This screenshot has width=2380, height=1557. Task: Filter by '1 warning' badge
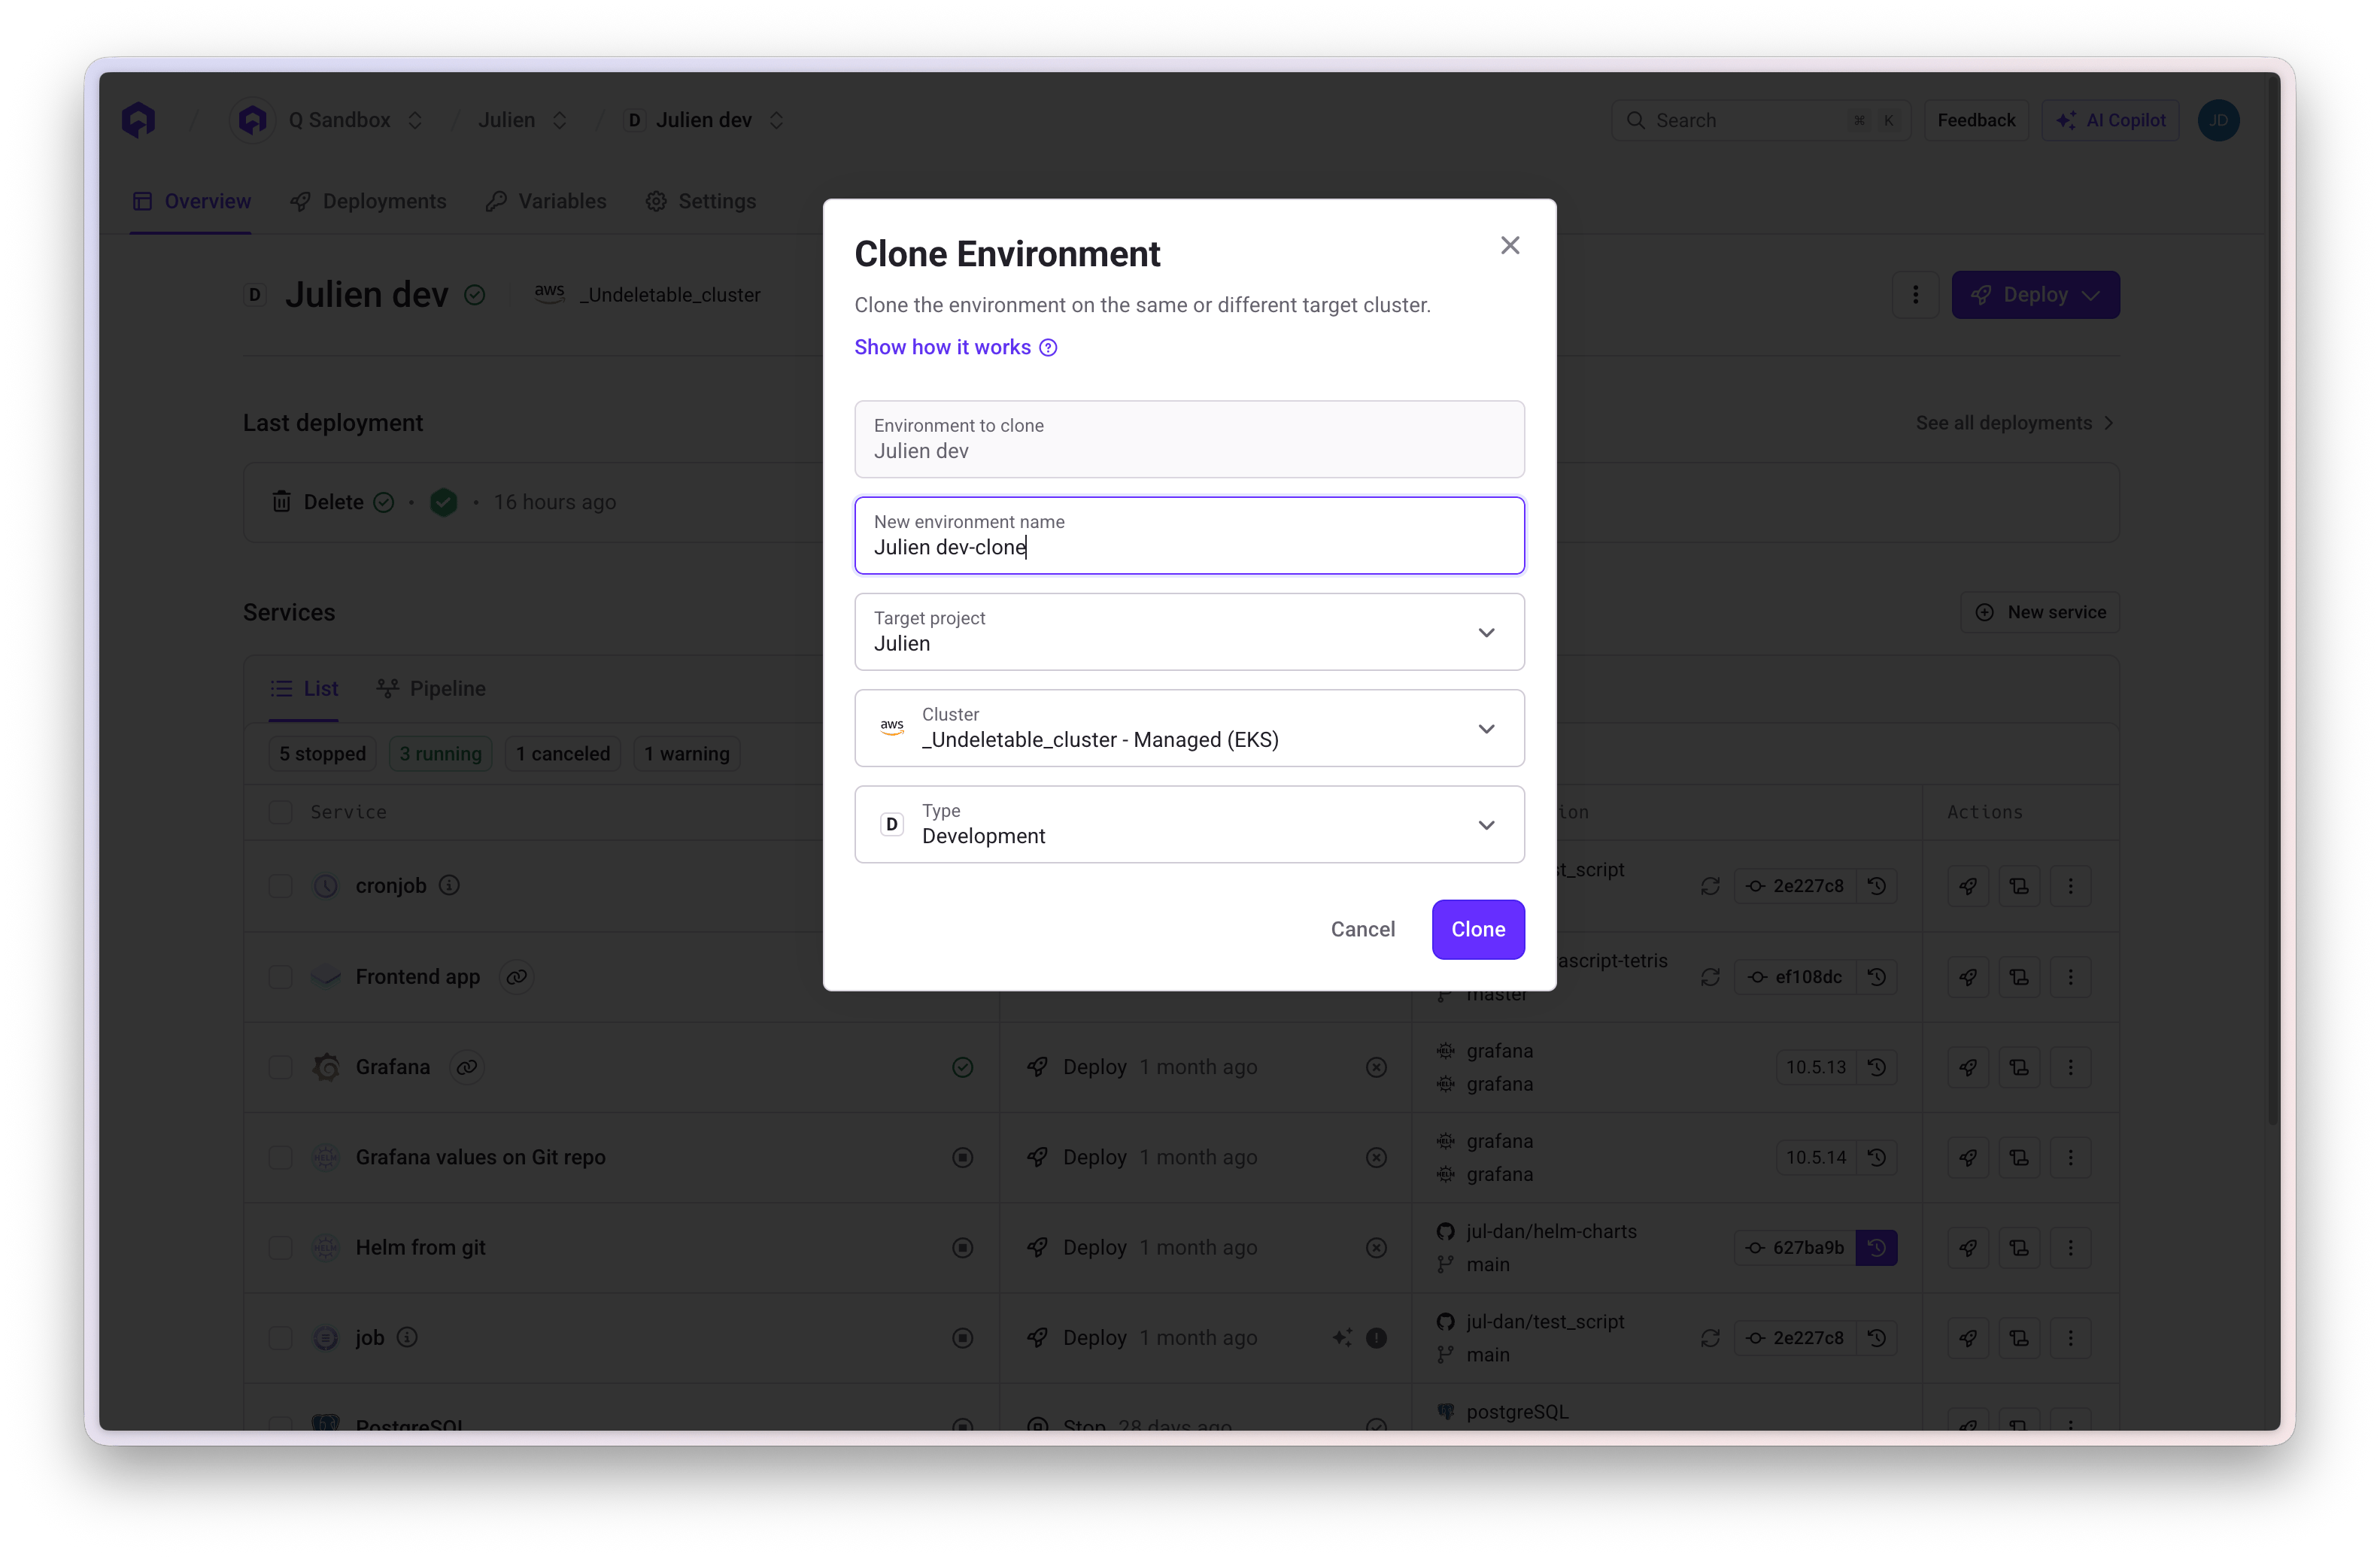[x=687, y=753]
